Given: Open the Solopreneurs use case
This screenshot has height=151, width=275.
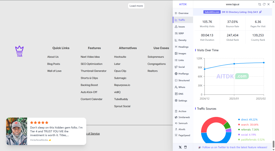Looking at the screenshot, I should 156,57.
